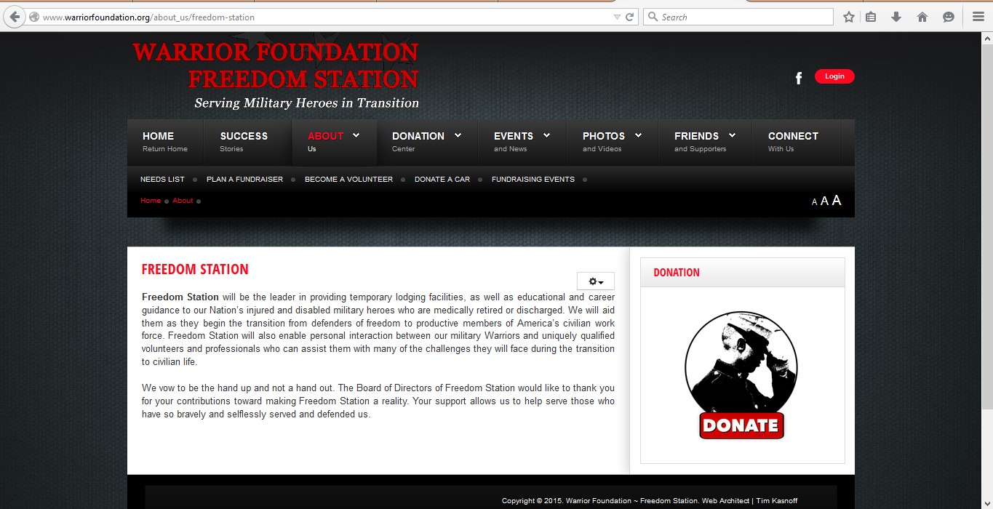Open the HOME Return Home menu item
The image size is (993, 509).
(165, 142)
